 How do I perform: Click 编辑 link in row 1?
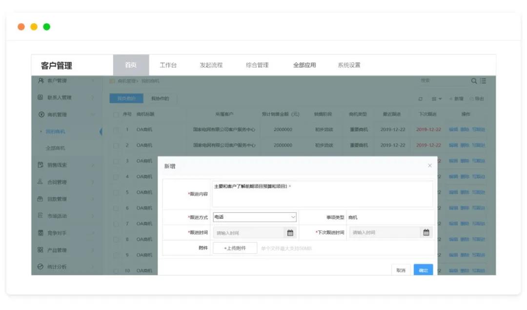(x=453, y=130)
